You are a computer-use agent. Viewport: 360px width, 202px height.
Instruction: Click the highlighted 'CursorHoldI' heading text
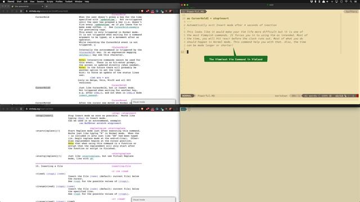[43, 88]
